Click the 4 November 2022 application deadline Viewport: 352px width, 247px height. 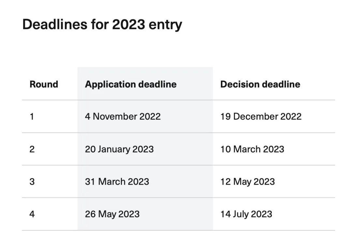coord(123,116)
